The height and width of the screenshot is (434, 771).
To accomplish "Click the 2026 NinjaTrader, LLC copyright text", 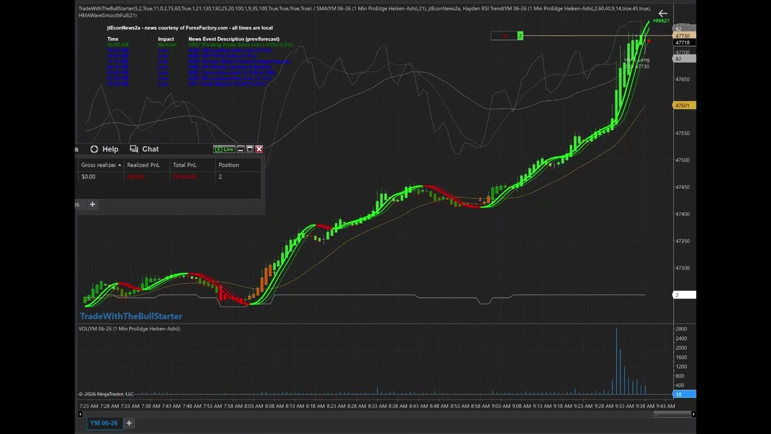I will click(x=106, y=394).
